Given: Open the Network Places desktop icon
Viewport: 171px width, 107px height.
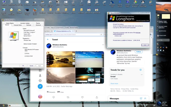Looking at the screenshot, I should pyautogui.click(x=4, y=11).
